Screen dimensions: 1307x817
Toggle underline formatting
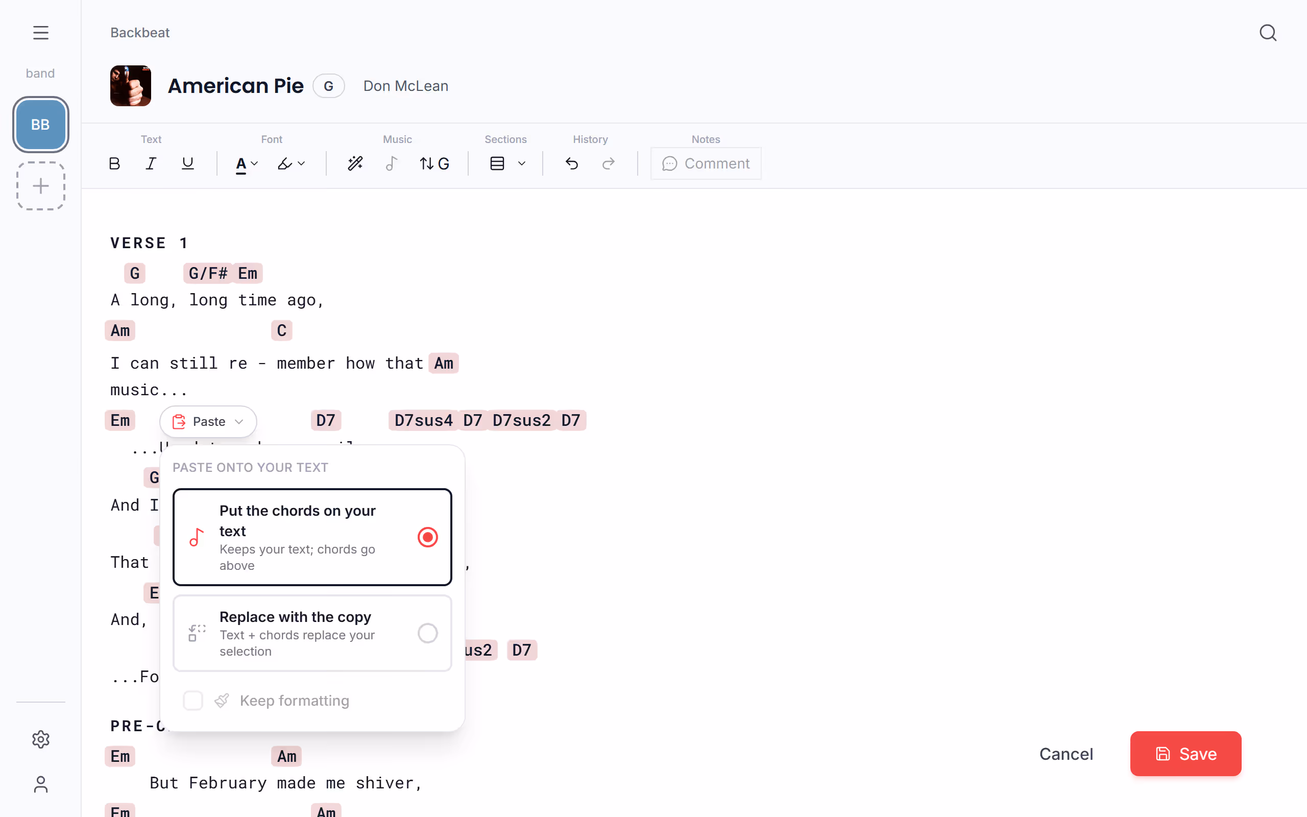click(x=187, y=164)
